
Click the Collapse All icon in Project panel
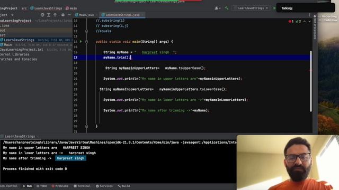click(55, 15)
